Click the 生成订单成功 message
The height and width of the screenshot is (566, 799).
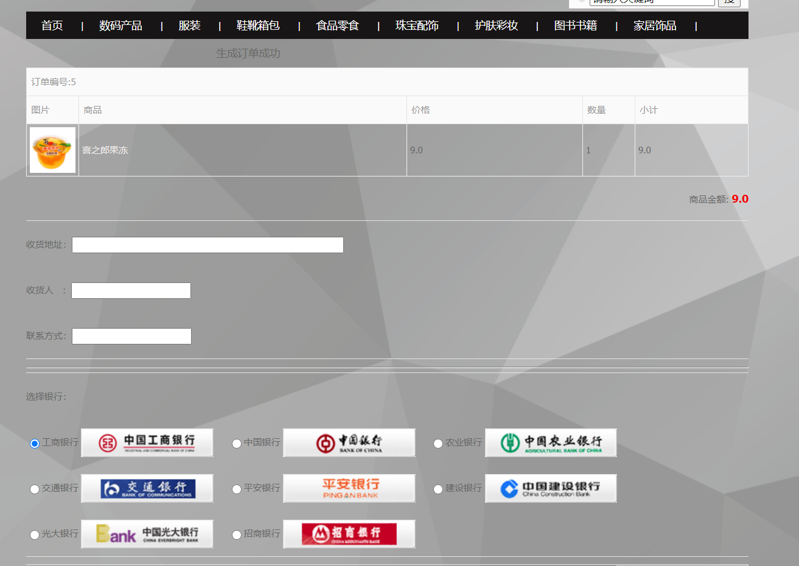coord(248,54)
